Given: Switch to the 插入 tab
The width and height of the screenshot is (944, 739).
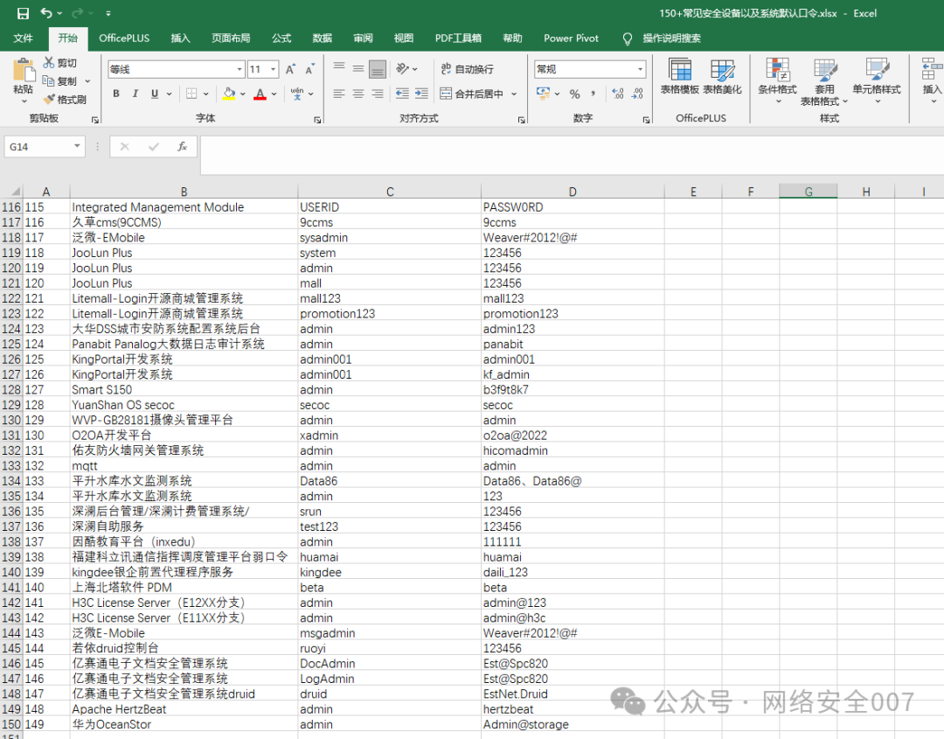Looking at the screenshot, I should [x=180, y=38].
